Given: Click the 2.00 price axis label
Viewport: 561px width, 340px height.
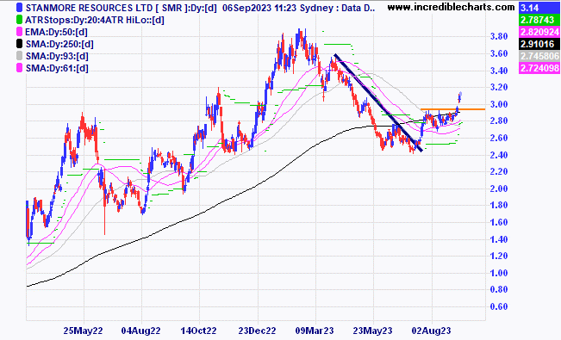Looking at the screenshot, I should pyautogui.click(x=499, y=189).
